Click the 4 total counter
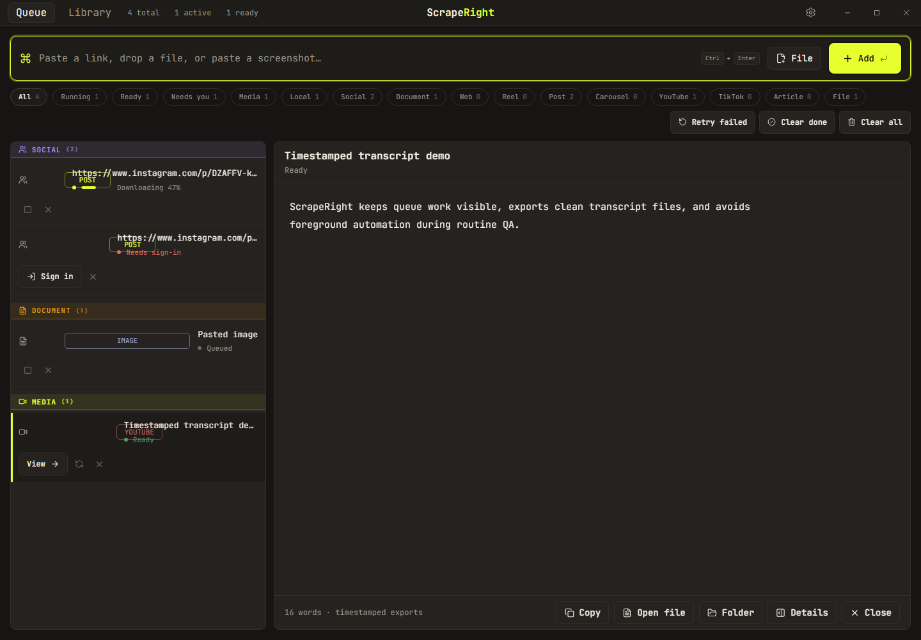This screenshot has width=921, height=640. click(x=143, y=13)
